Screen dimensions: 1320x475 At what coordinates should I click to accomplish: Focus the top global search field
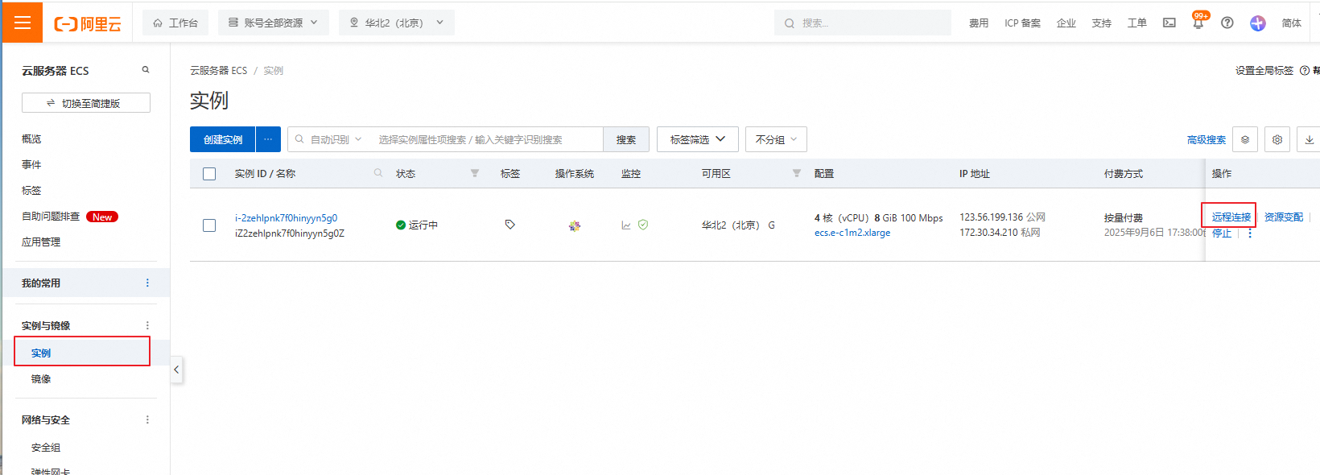click(x=863, y=23)
